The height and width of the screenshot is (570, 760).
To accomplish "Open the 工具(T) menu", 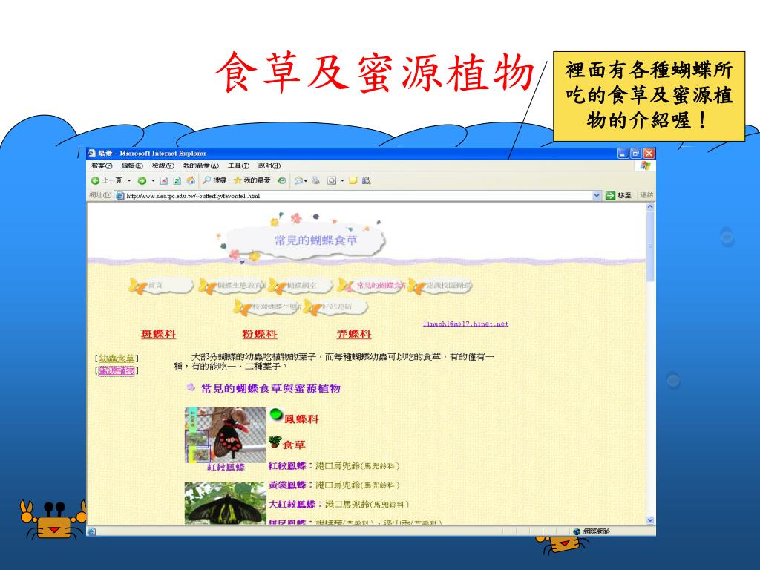I will click(238, 166).
